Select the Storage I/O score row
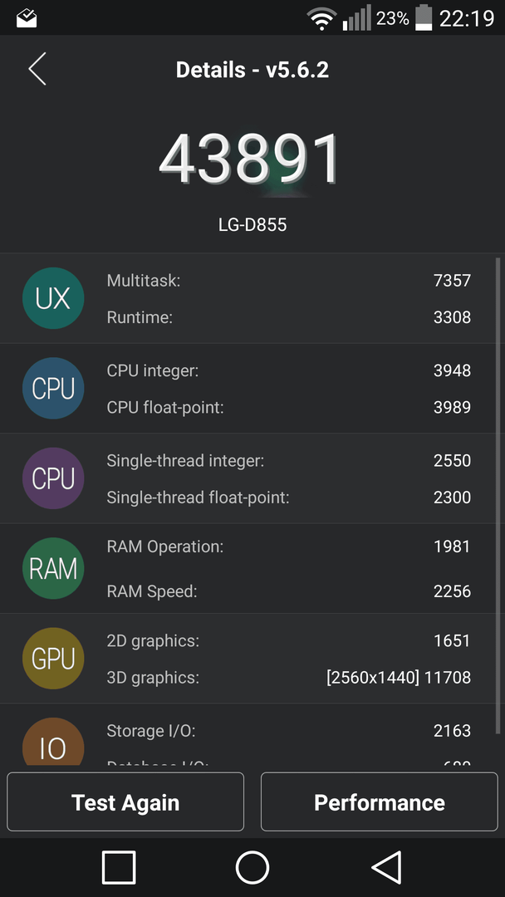The image size is (505, 897). 289,731
